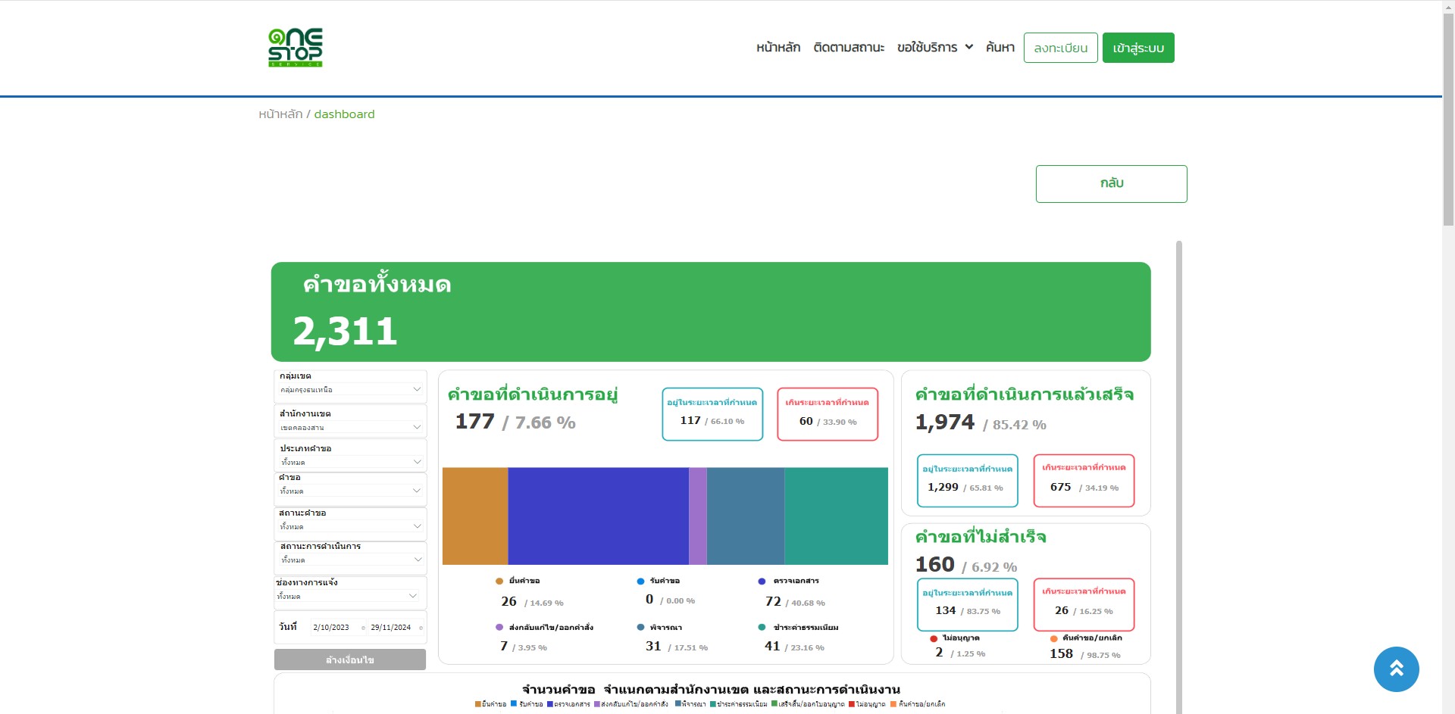The height and width of the screenshot is (714, 1455).
Task: Click the ตรวจเอกสาร legend dot
Action: [x=762, y=581]
